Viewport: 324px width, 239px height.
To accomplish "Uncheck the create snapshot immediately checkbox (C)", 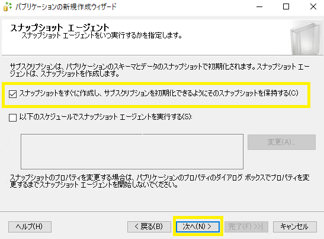I will (x=12, y=94).
